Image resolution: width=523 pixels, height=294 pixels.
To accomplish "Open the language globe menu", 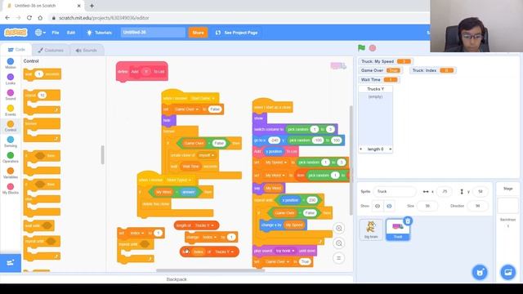I will pyautogui.click(x=40, y=33).
